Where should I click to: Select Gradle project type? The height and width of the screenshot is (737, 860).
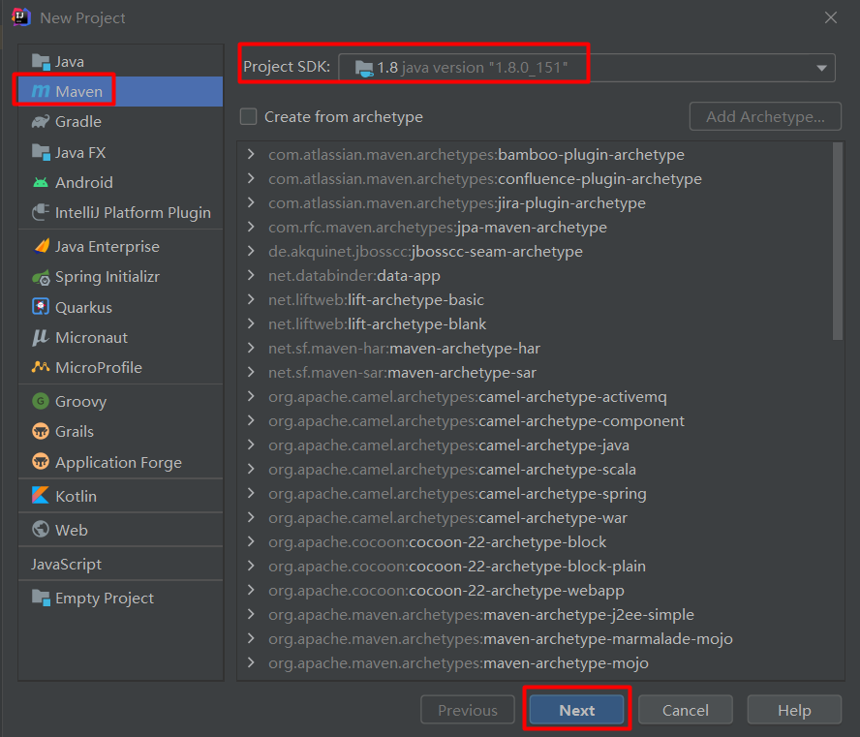click(x=121, y=121)
